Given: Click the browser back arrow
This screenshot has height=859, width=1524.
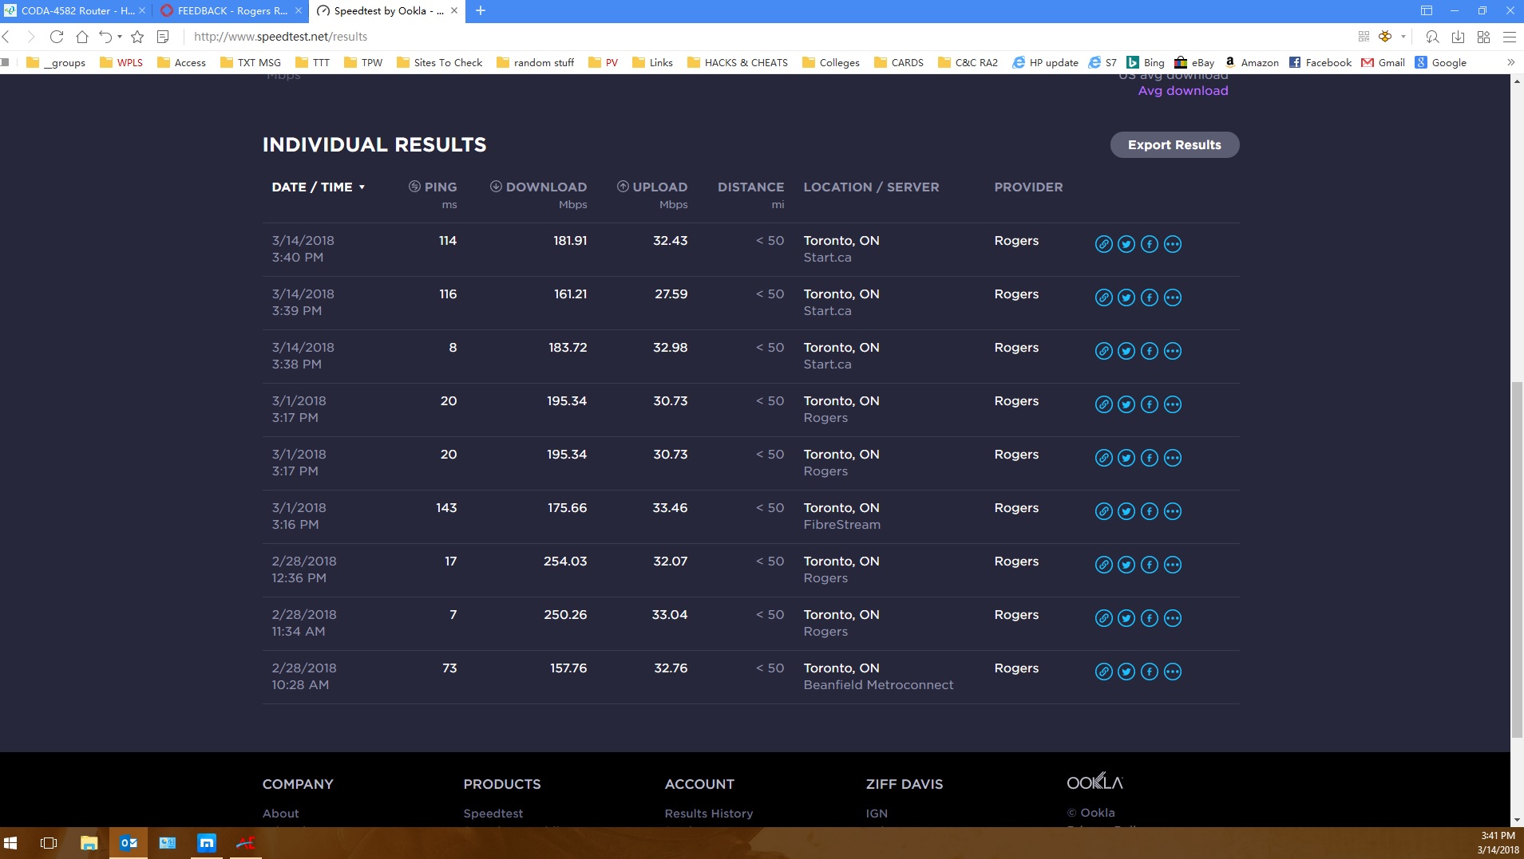Looking at the screenshot, I should pyautogui.click(x=6, y=37).
